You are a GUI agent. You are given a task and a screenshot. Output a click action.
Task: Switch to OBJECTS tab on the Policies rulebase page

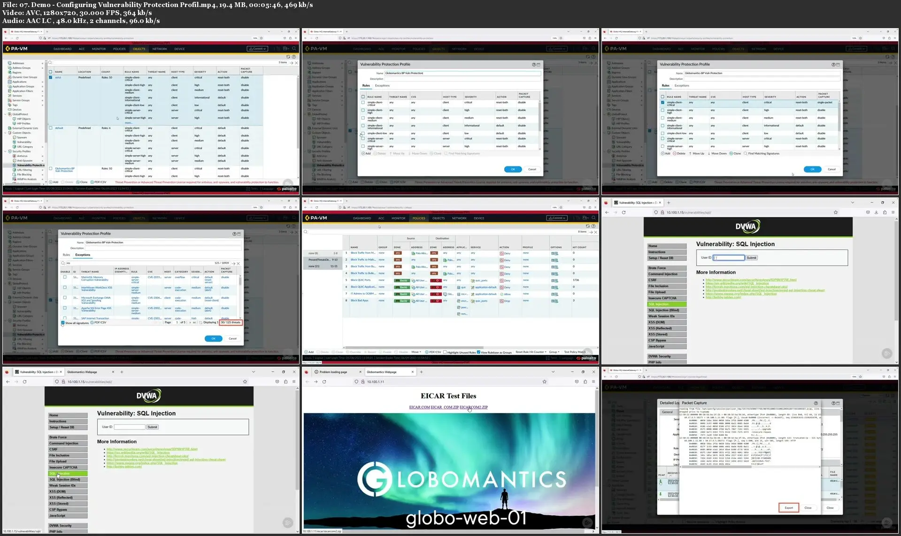point(439,218)
